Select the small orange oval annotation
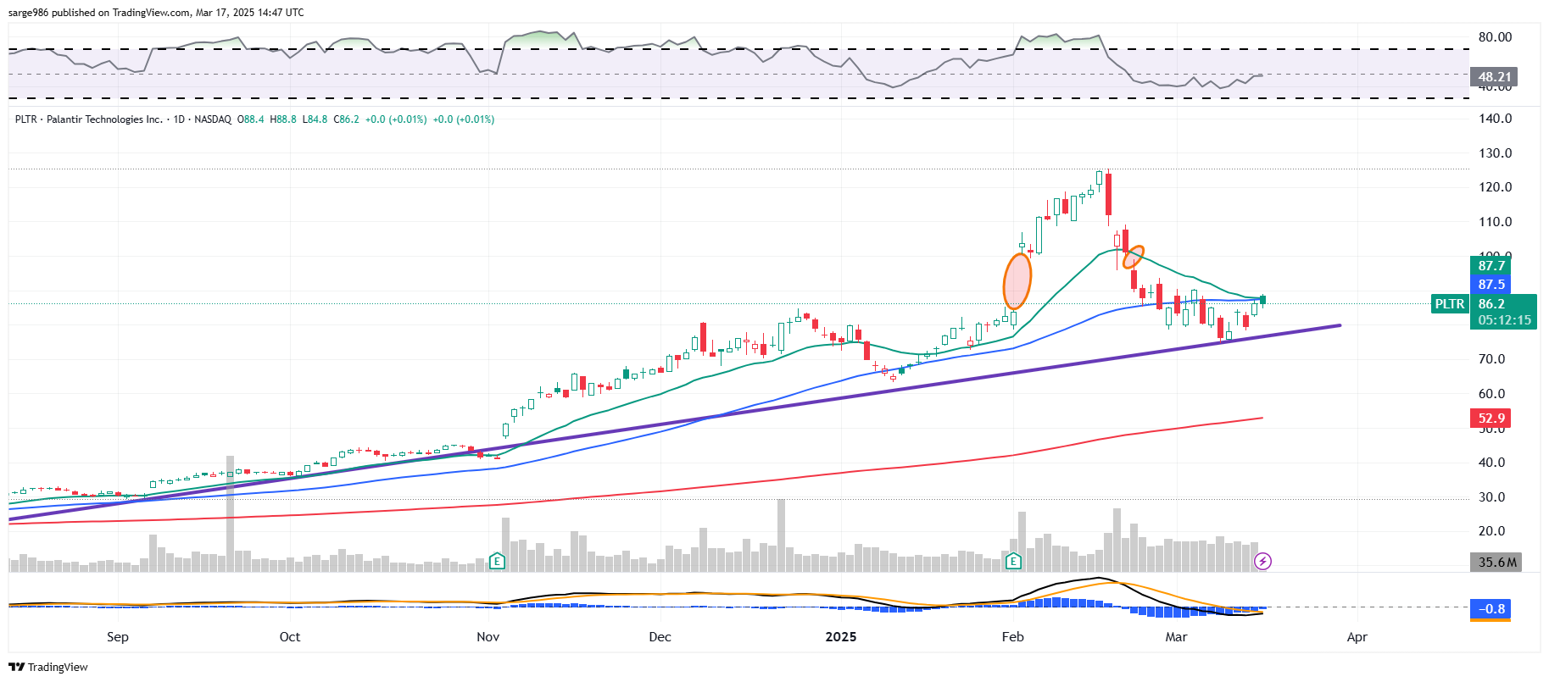Image resolution: width=1549 pixels, height=682 pixels. (1134, 257)
